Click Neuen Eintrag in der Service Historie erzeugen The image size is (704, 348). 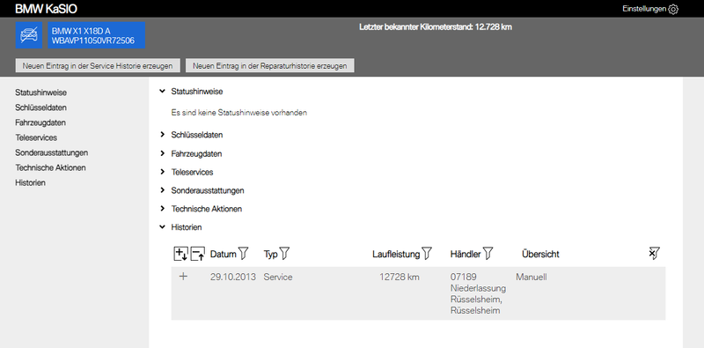click(x=98, y=66)
